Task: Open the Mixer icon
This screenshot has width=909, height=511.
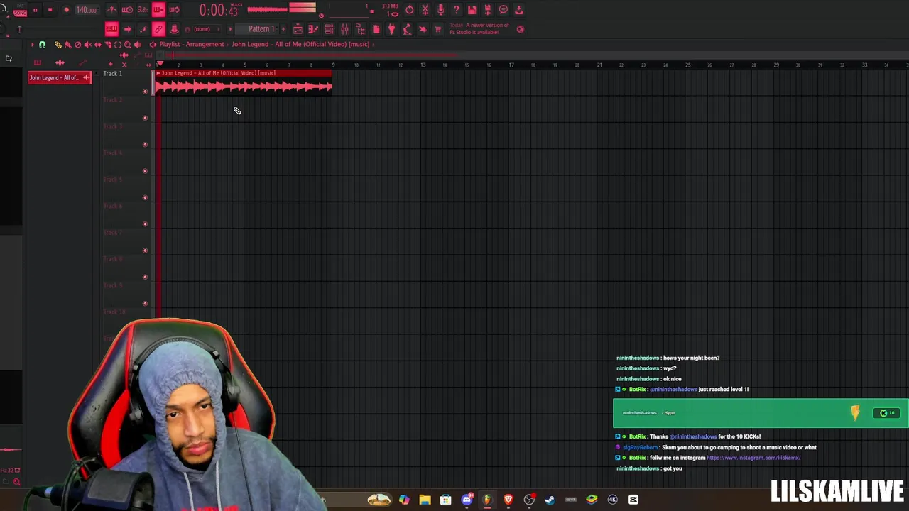Action: coord(344,29)
